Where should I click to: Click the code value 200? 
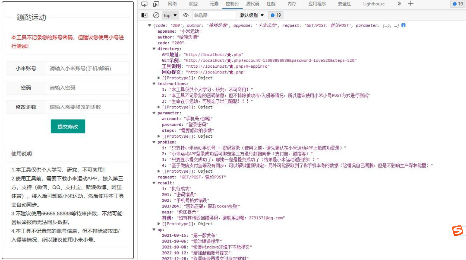pos(178,43)
